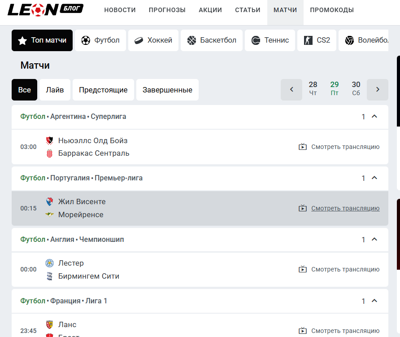Select date 30 Сб
The width and height of the screenshot is (400, 337).
(356, 89)
